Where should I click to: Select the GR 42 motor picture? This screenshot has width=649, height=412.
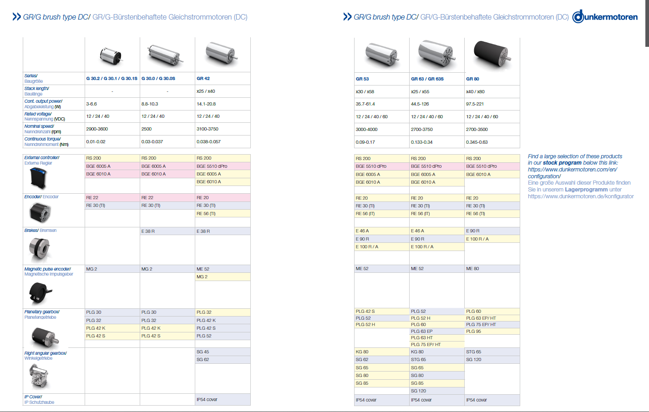pyautogui.click(x=222, y=54)
